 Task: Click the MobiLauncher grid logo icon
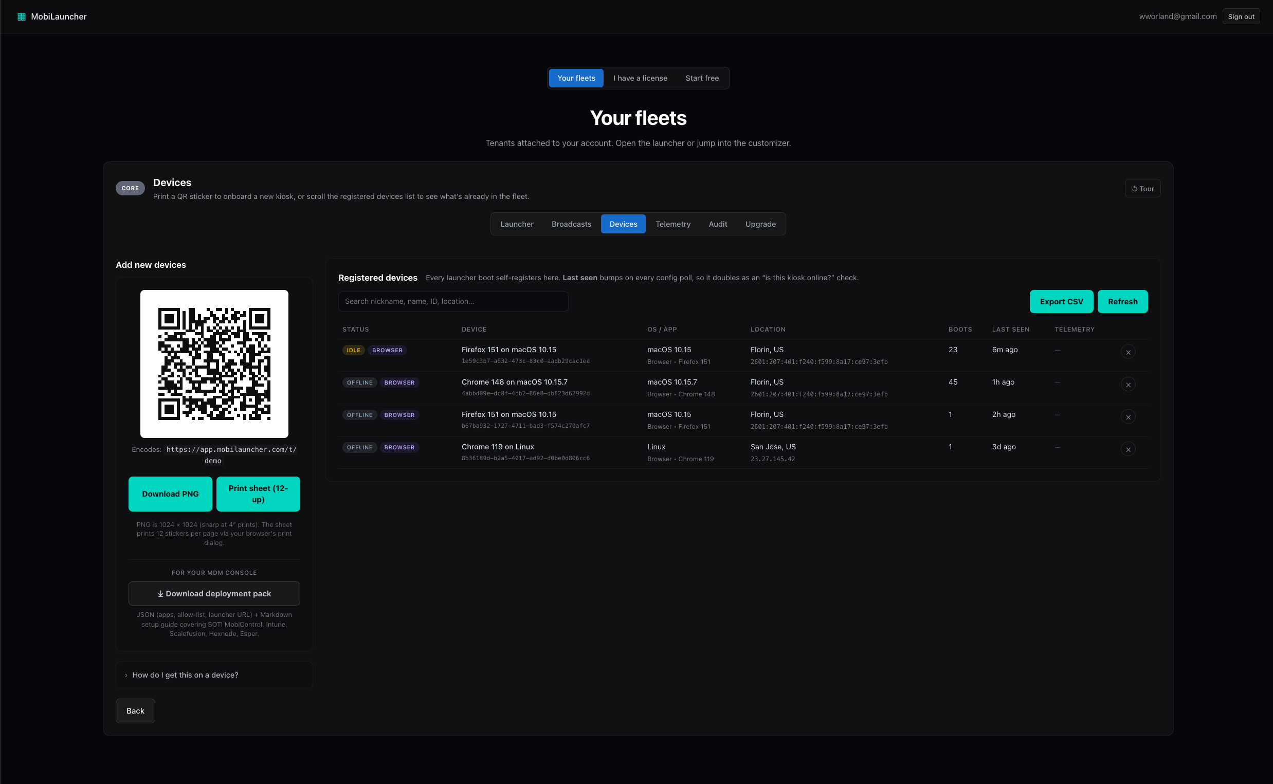click(x=21, y=16)
